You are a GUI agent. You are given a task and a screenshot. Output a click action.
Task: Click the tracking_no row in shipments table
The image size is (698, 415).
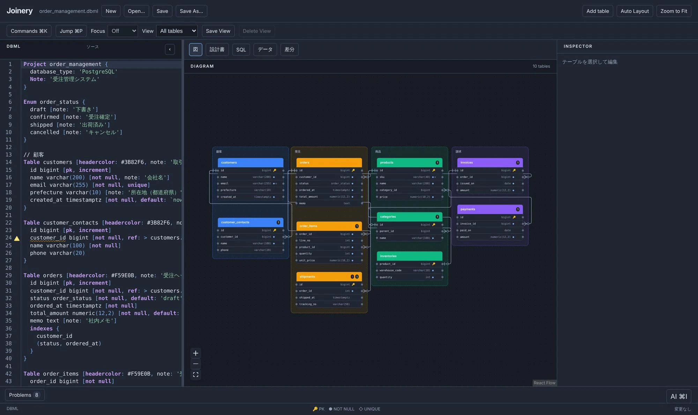pos(329,304)
